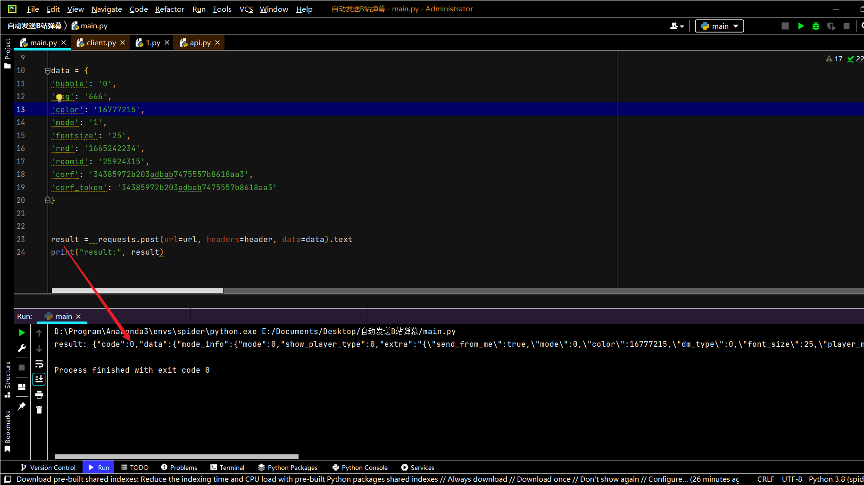The image size is (864, 485).
Task: Open the Version Control tool window
Action: [48, 468]
